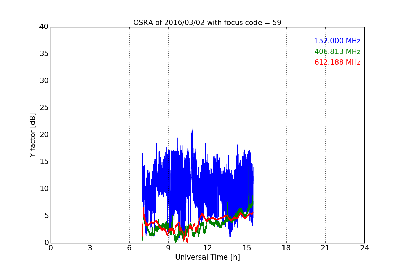Click x-axis tick label 3
405x270 pixels.
coord(90,248)
